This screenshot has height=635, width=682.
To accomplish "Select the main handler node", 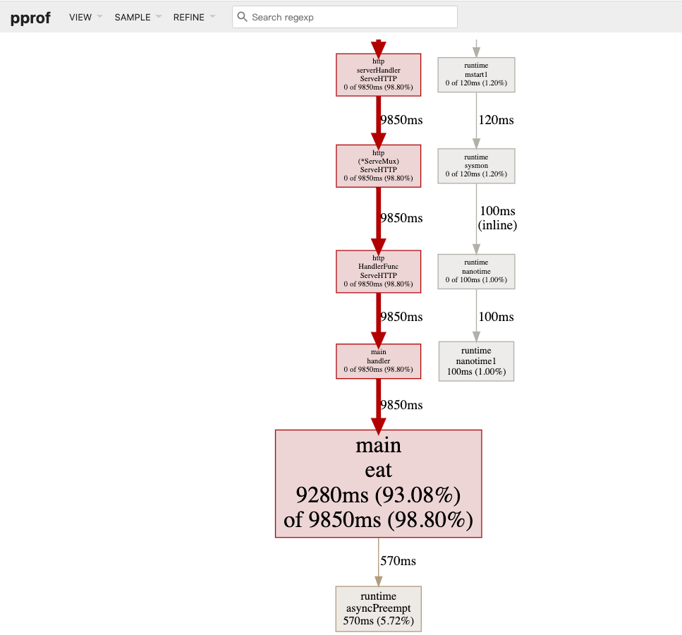I will tap(379, 361).
